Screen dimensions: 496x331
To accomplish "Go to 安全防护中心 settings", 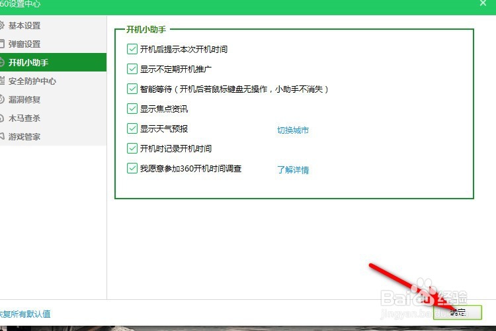I will 53,81.
